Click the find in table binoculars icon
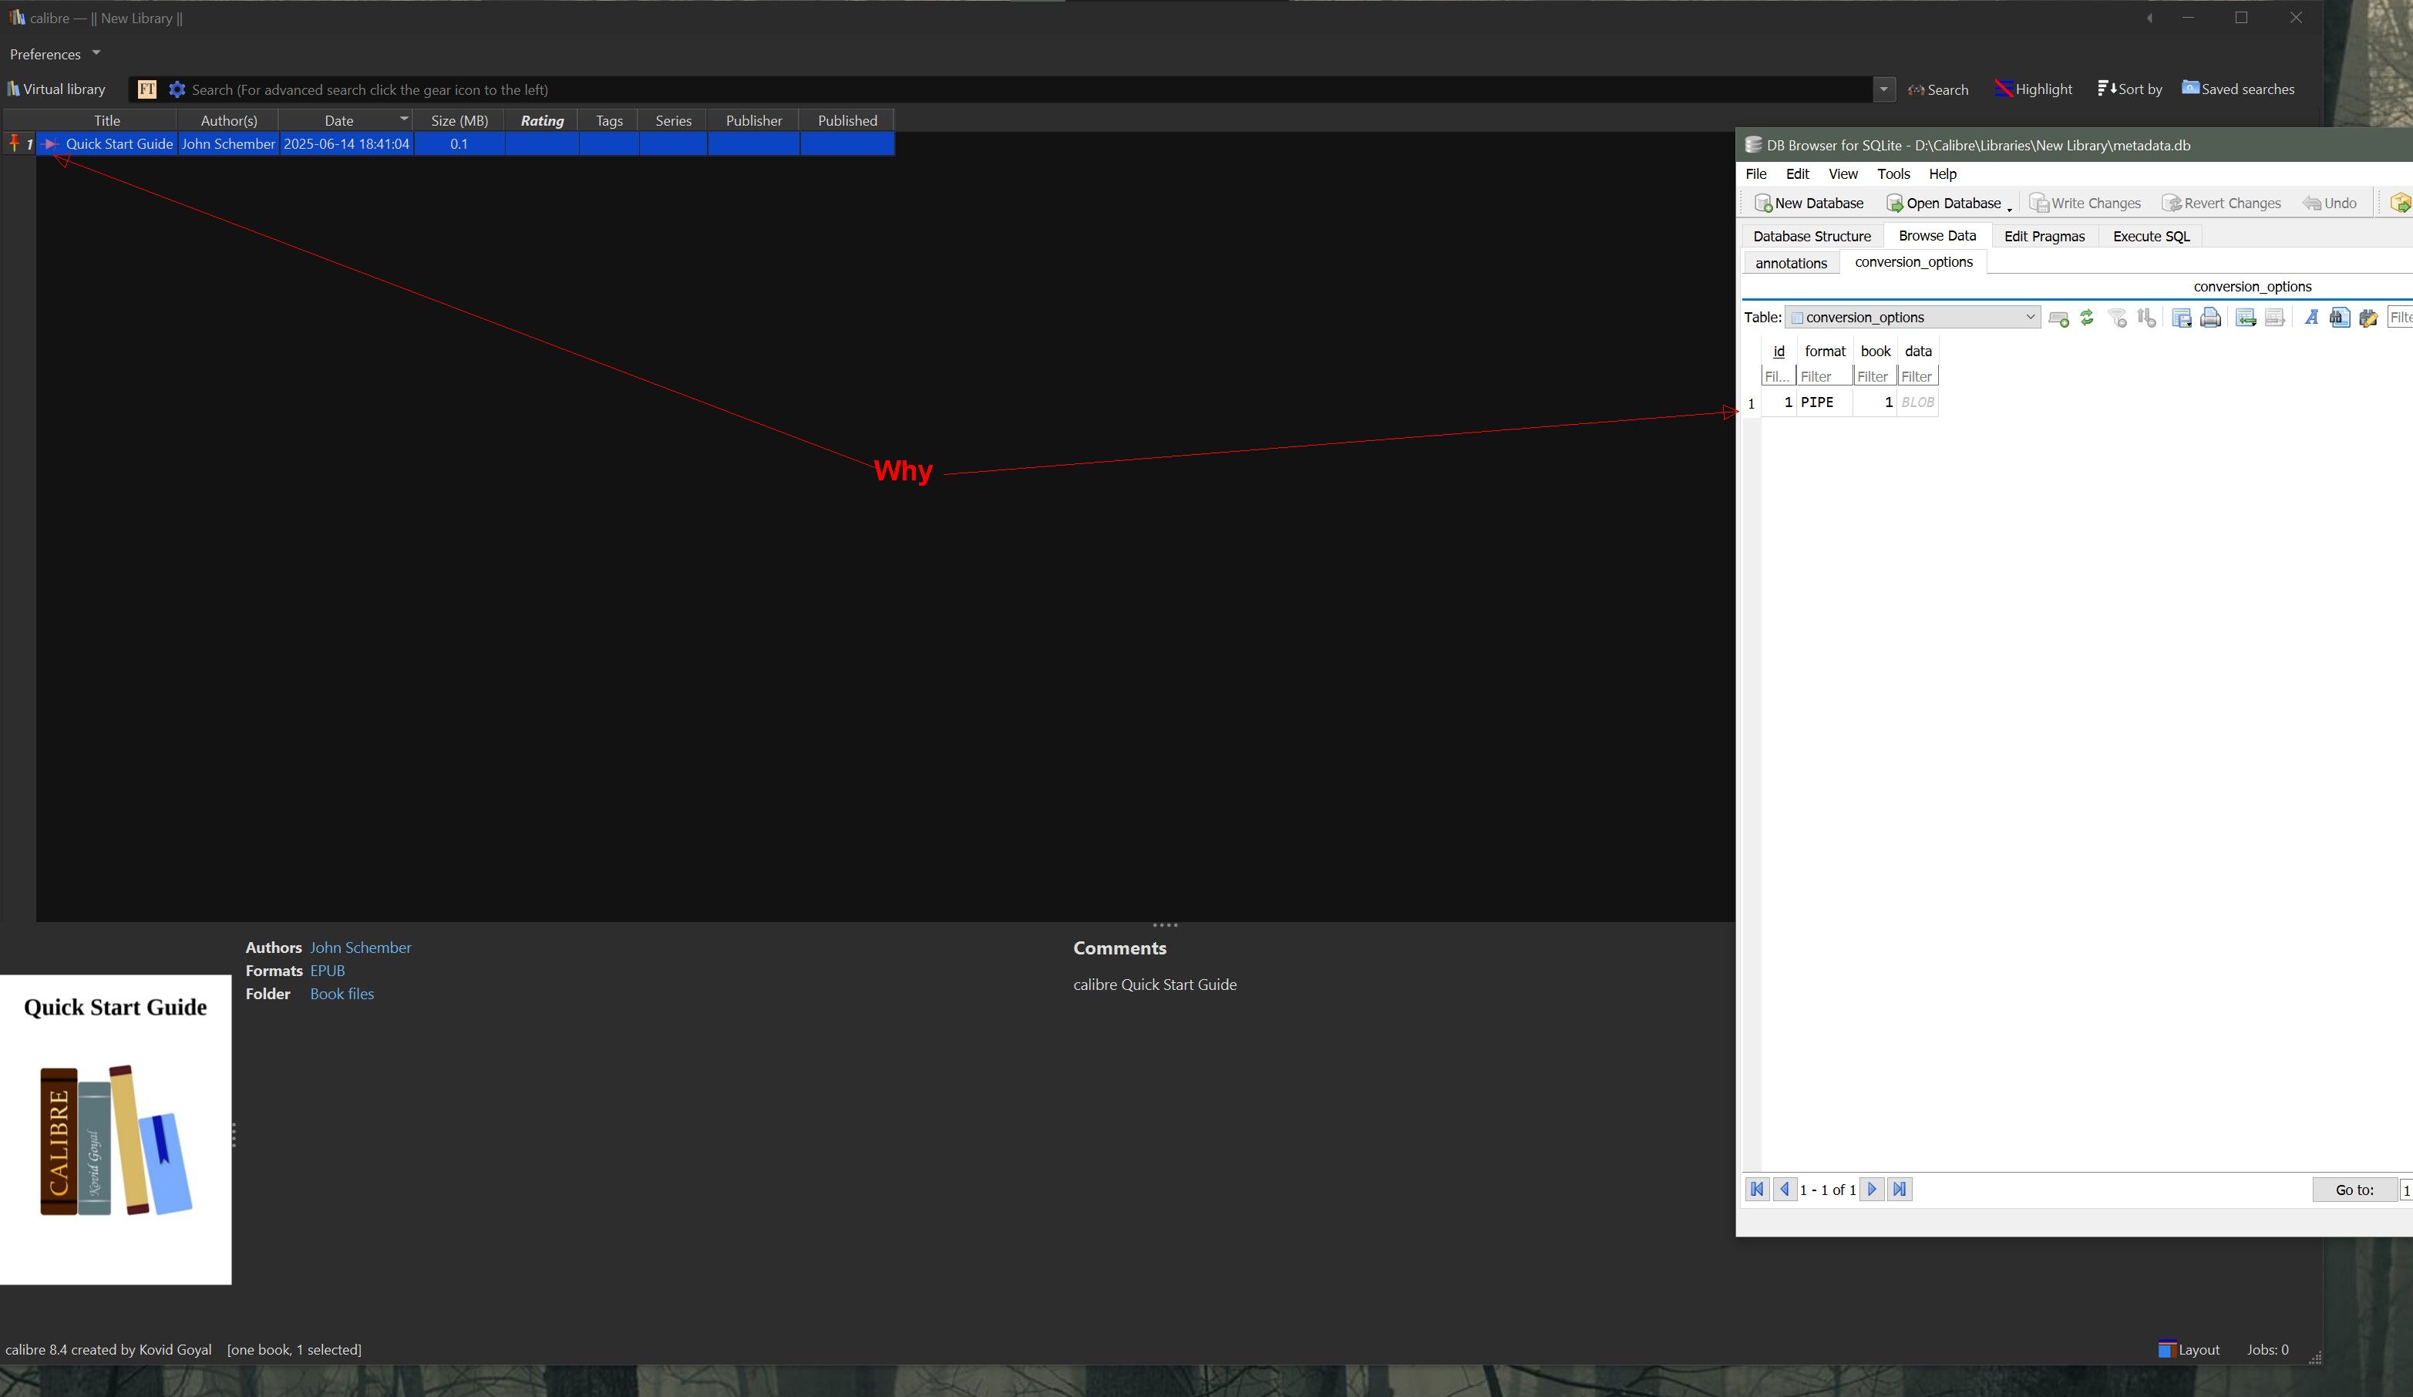 pyautogui.click(x=2339, y=318)
